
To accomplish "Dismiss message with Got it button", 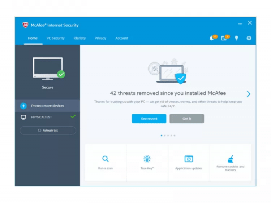I will pyautogui.click(x=187, y=119).
